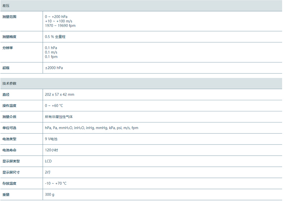Click the 1970 ~ 19690 fpm value

click(60, 26)
